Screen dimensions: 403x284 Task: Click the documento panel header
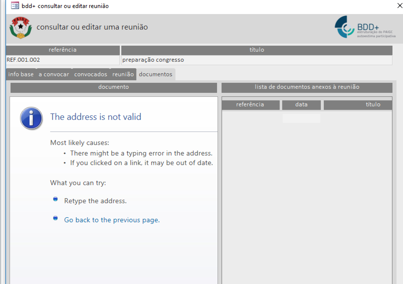(114, 87)
